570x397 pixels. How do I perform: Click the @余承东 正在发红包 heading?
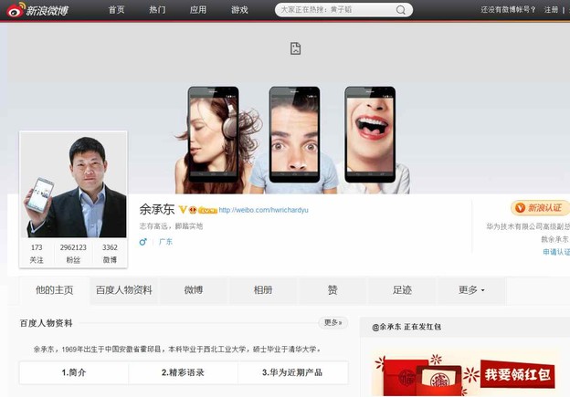pos(406,327)
